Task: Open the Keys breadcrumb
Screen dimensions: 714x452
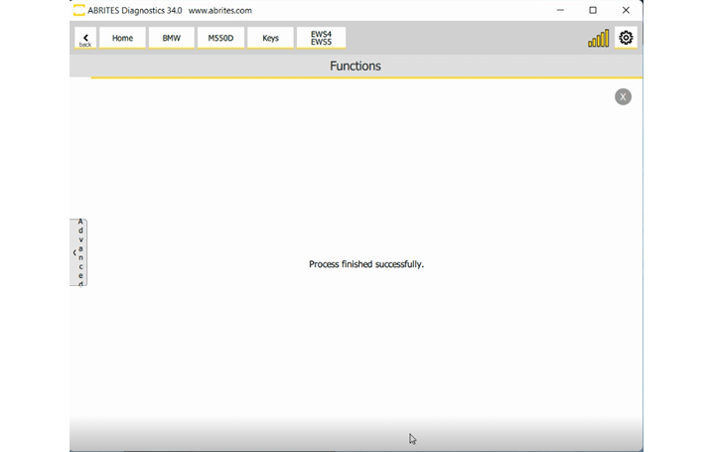Action: click(x=270, y=39)
